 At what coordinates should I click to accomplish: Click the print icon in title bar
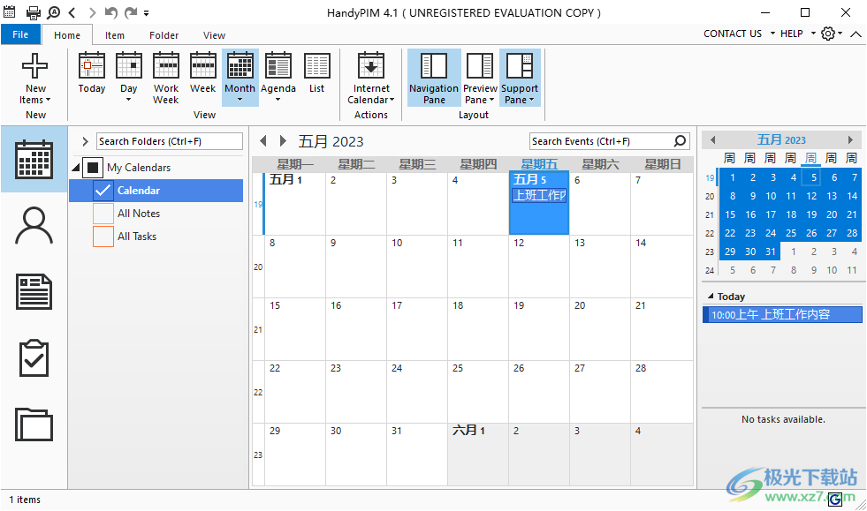[34, 12]
